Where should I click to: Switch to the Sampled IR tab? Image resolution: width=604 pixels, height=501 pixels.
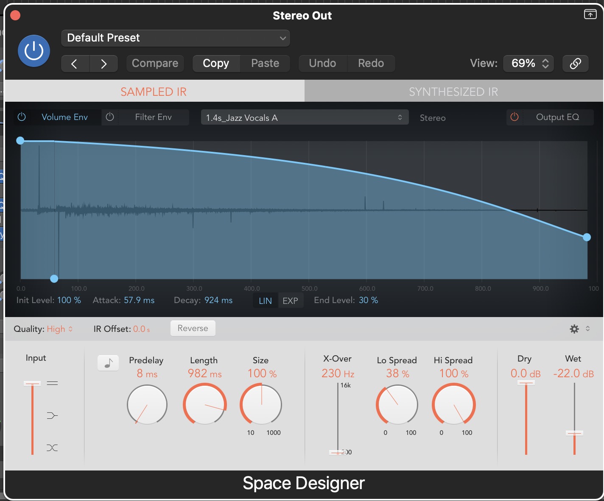tap(154, 92)
